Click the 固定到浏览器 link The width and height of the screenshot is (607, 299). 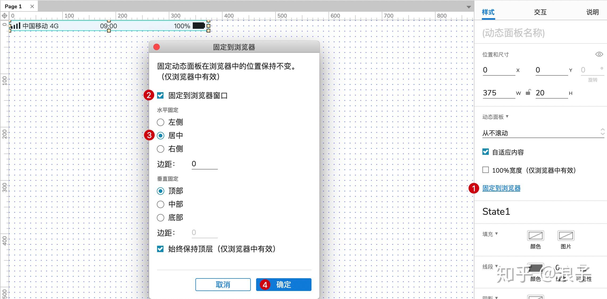501,188
